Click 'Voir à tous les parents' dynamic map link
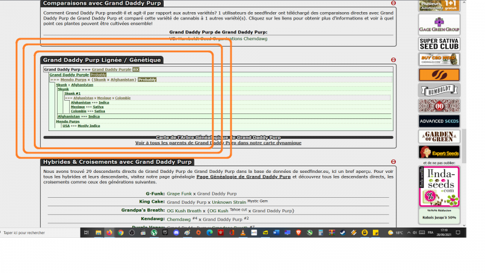This screenshot has height=273, width=485. [x=218, y=143]
